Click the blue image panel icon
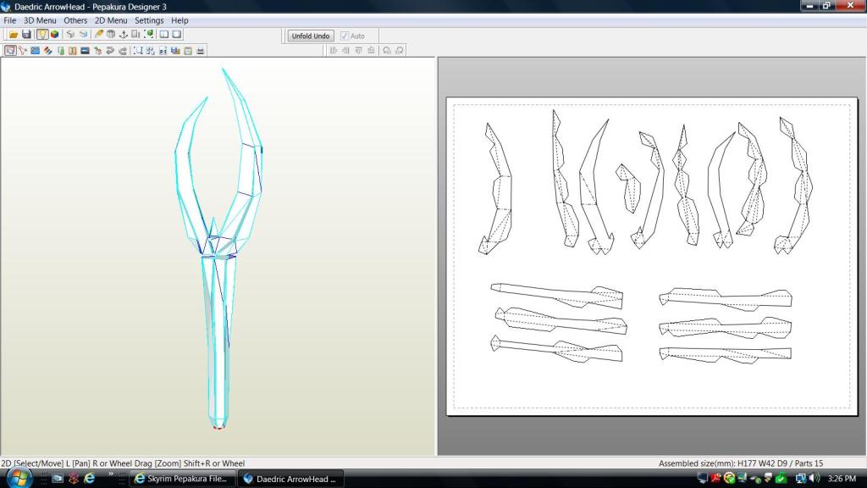The image size is (867, 488). [36, 50]
